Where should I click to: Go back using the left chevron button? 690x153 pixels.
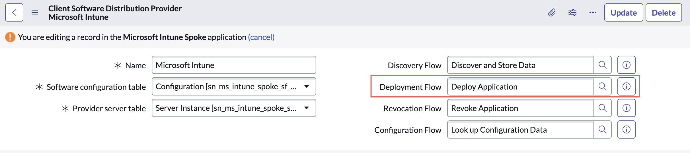click(14, 12)
